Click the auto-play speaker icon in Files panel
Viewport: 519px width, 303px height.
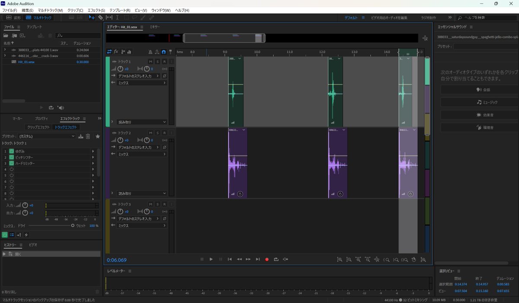(x=61, y=108)
